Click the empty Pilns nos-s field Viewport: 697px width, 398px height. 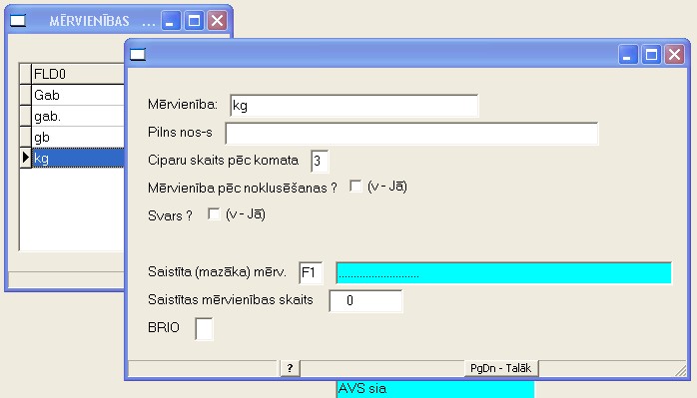(x=411, y=134)
